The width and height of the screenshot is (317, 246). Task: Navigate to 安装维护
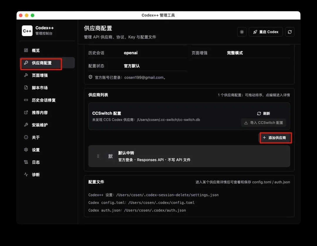coord(47,125)
